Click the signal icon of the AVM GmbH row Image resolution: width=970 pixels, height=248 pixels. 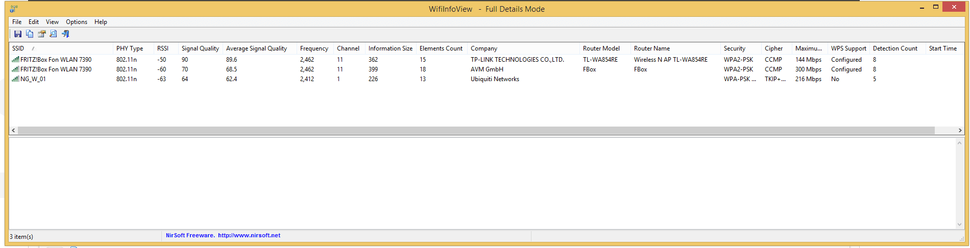[x=16, y=69]
